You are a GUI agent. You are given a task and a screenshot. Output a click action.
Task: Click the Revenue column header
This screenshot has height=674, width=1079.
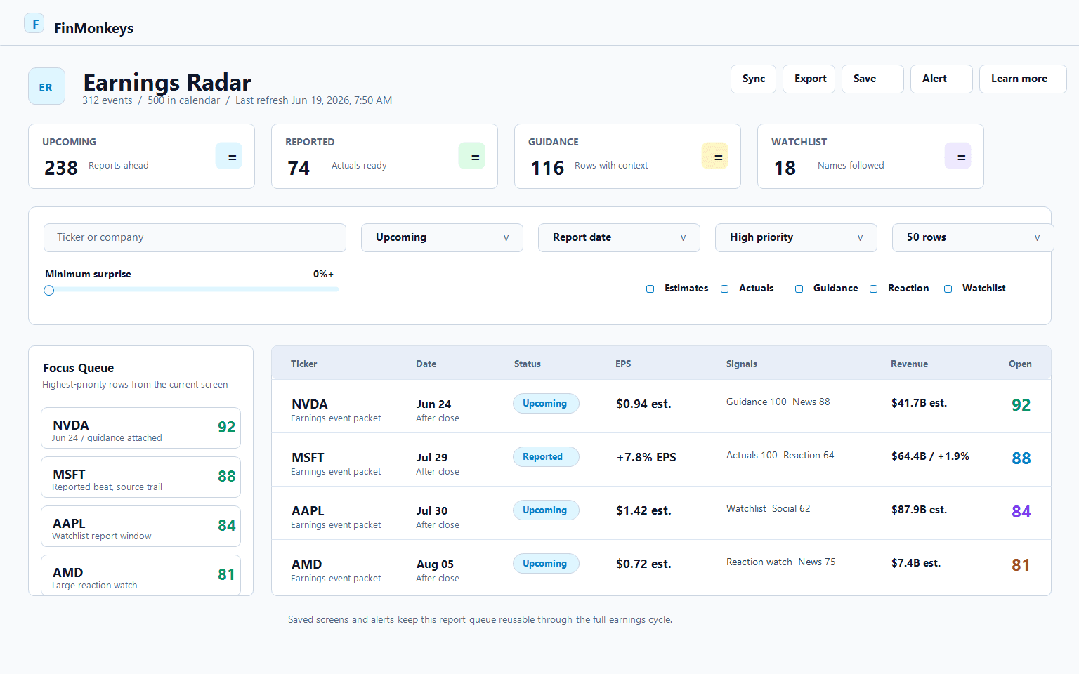[909, 364]
